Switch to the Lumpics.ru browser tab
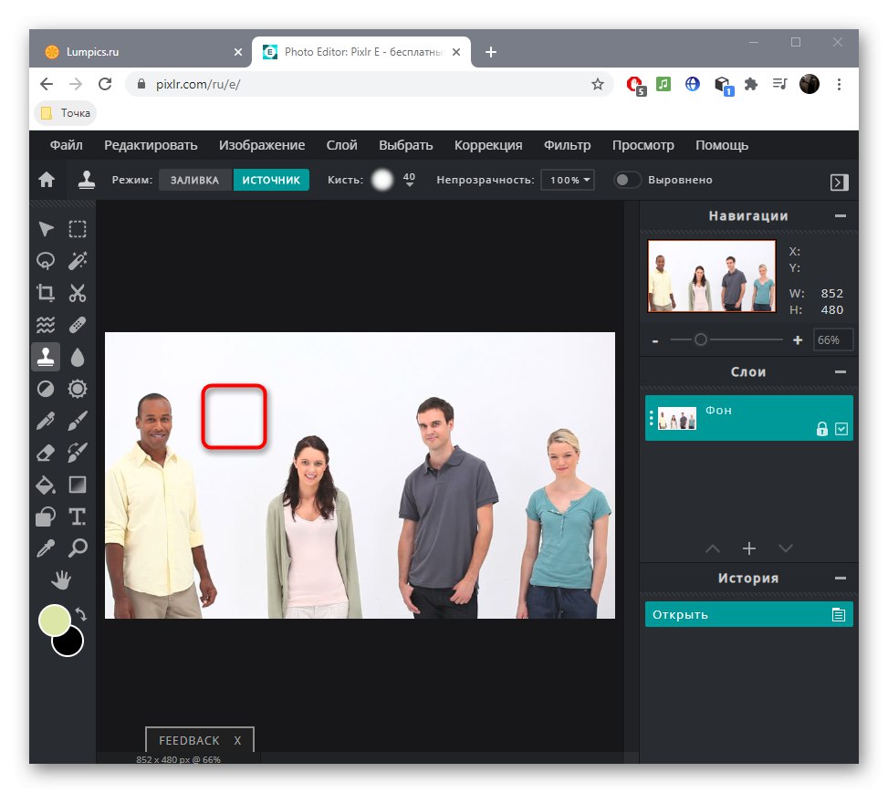888x793 pixels. pos(141,52)
